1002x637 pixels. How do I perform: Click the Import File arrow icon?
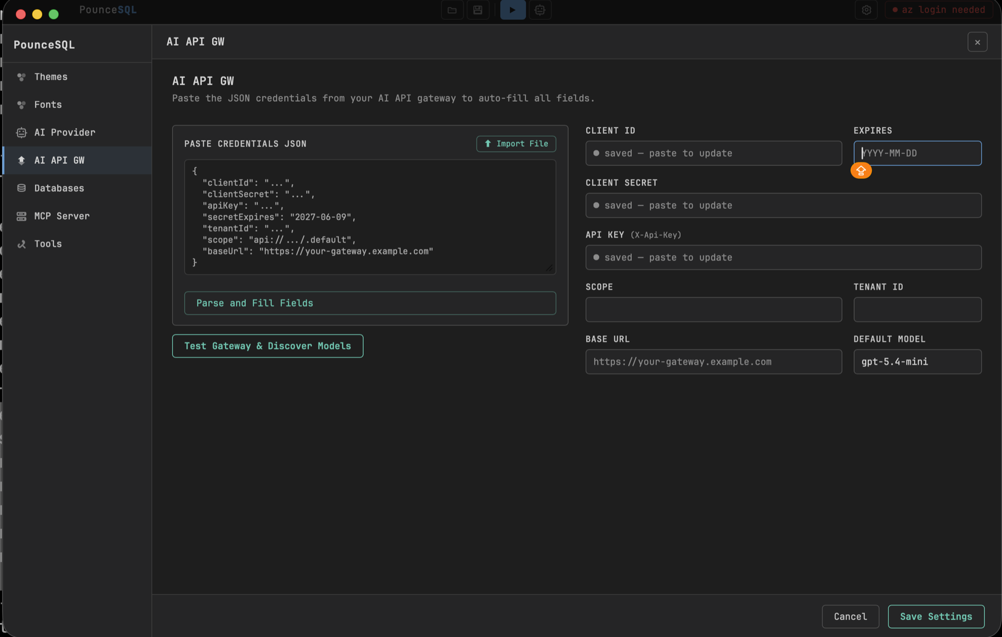487,144
